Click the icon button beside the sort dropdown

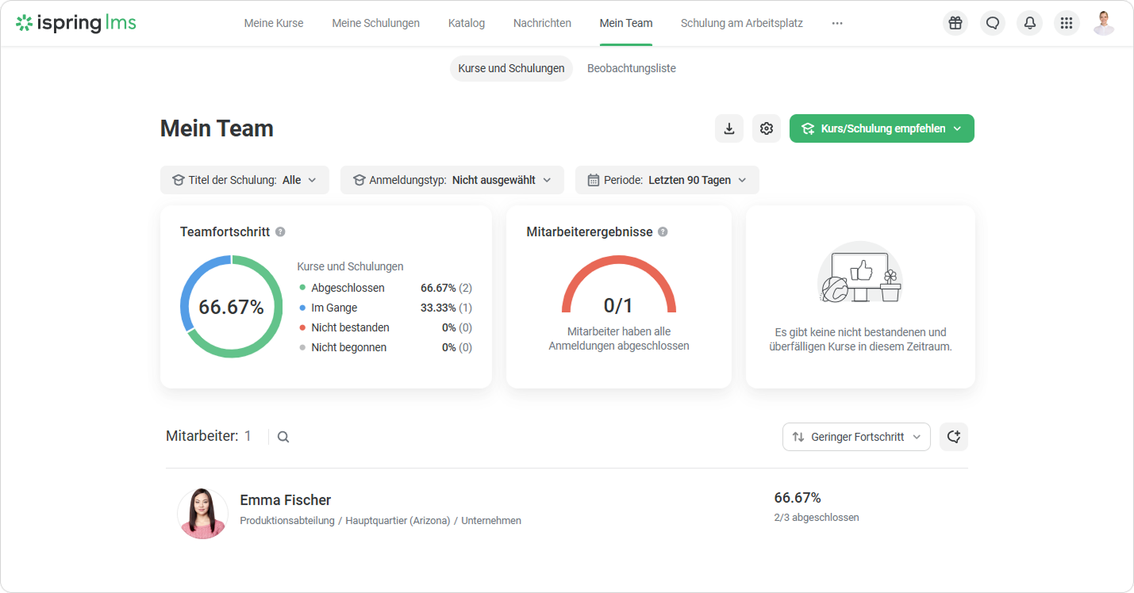coord(953,437)
